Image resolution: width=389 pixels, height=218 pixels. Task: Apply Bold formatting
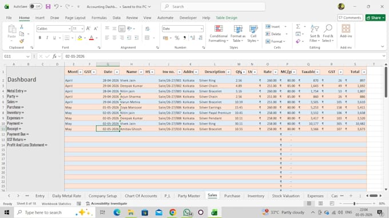click(x=39, y=38)
